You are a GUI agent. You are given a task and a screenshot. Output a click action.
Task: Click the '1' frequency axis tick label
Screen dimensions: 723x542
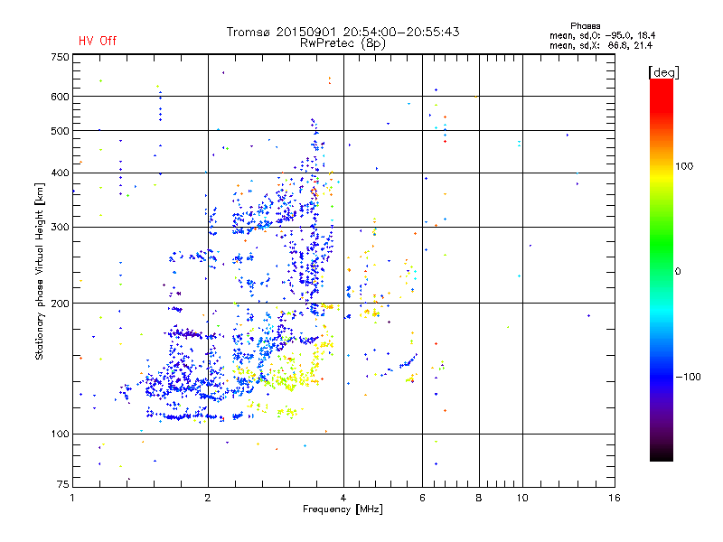(72, 498)
